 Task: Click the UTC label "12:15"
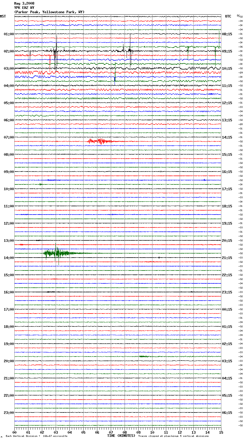point(227,103)
